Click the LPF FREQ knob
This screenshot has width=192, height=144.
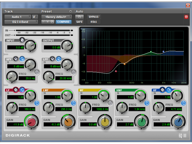[x=49, y=77]
